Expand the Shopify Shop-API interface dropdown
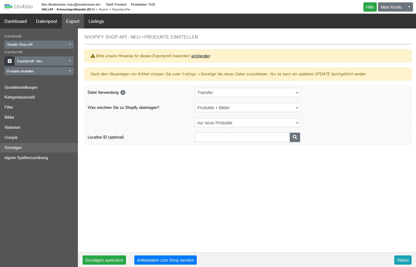 point(39,44)
